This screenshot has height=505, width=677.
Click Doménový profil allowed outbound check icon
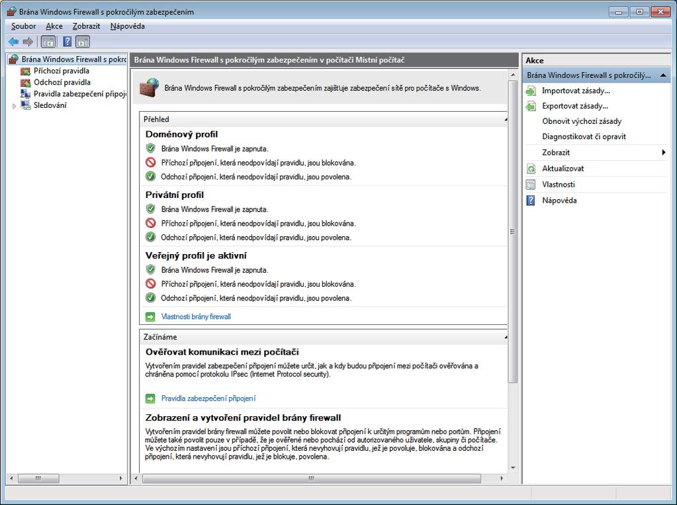click(x=150, y=176)
